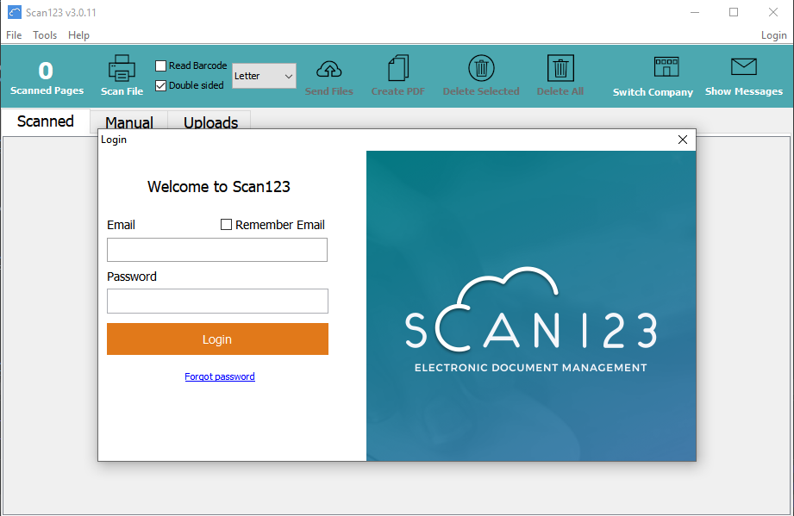Uncheck the Double sided checkbox
Screen dimensions: 794x516
coord(161,85)
